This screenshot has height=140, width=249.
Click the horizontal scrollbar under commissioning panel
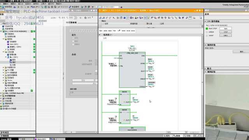click(81, 132)
